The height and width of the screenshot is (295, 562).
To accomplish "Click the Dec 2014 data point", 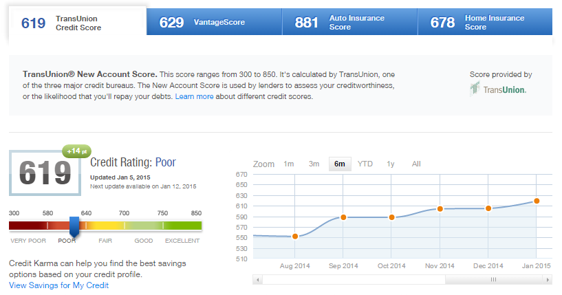I will [488, 208].
